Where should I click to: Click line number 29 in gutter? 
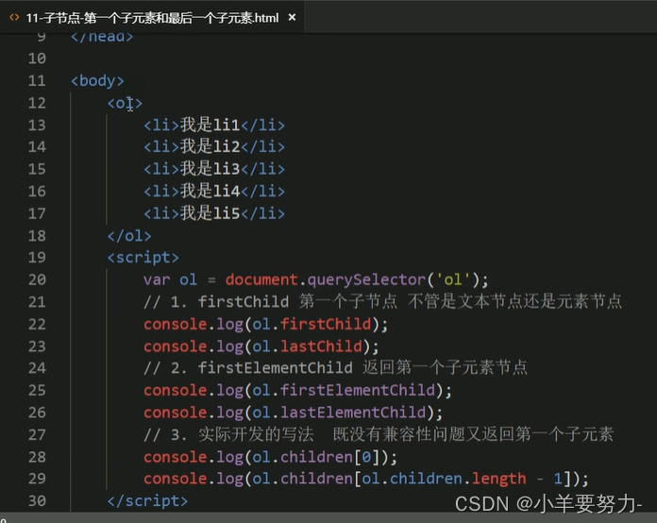[x=37, y=479]
